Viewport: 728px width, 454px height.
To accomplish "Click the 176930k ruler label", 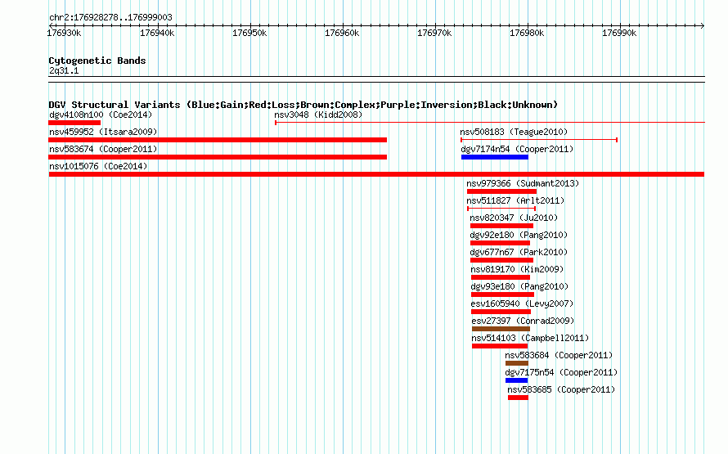I will tap(64, 33).
